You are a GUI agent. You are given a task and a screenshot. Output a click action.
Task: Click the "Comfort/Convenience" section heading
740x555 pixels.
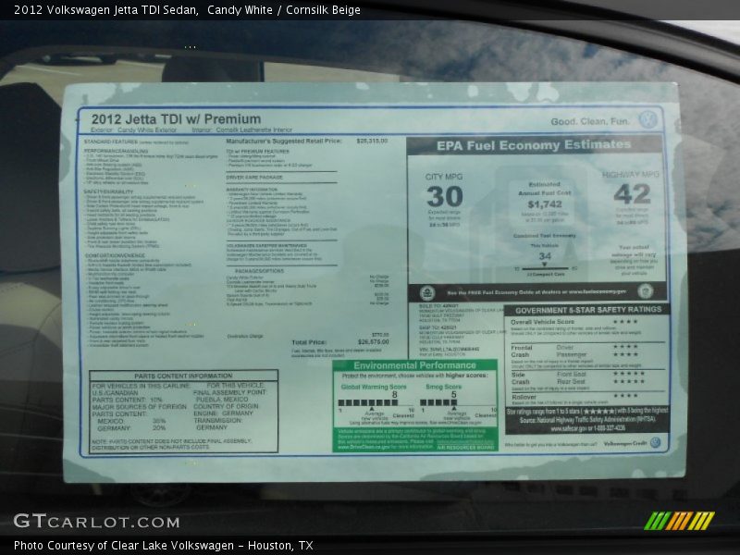[x=115, y=255]
